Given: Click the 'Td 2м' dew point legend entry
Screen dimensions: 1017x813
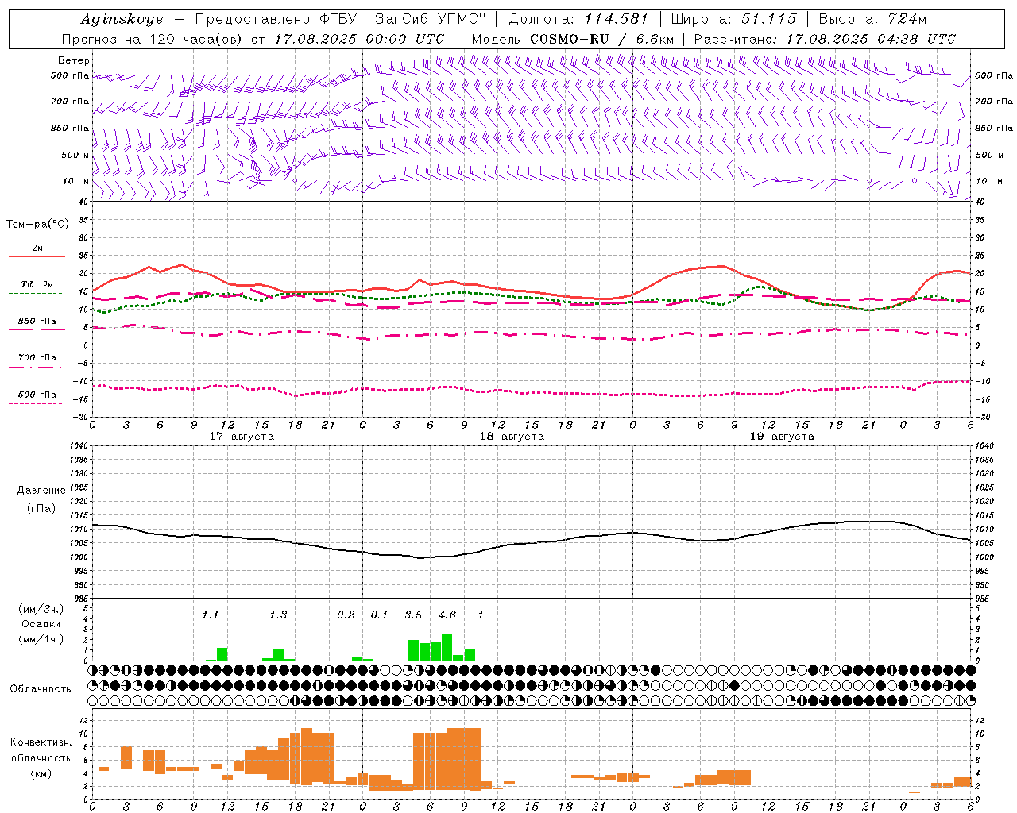Looking at the screenshot, I should 37,284.
